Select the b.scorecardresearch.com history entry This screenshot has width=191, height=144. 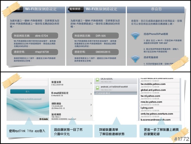tap(159, 119)
